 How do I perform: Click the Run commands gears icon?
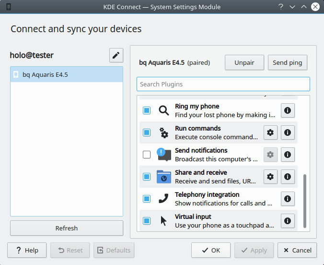[163, 132]
